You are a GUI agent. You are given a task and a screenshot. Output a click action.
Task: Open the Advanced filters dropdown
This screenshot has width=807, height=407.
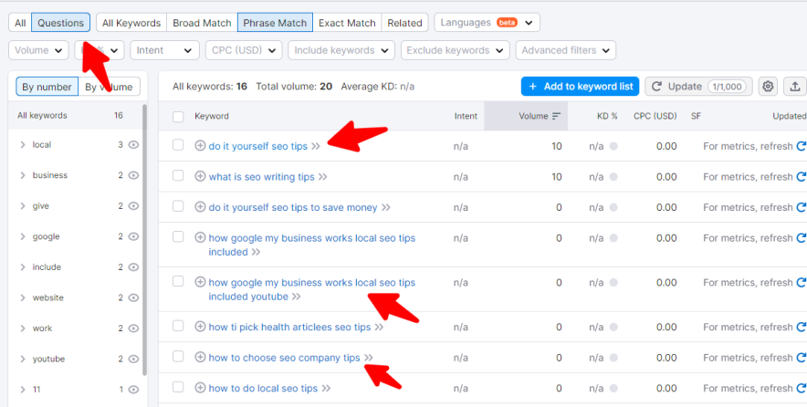pos(566,50)
